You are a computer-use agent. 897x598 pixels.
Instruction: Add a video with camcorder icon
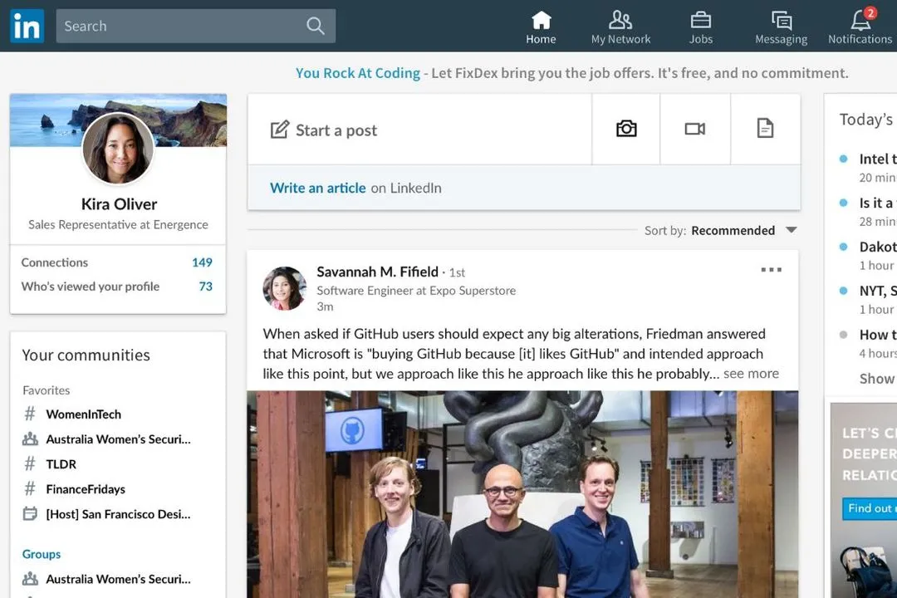point(695,129)
